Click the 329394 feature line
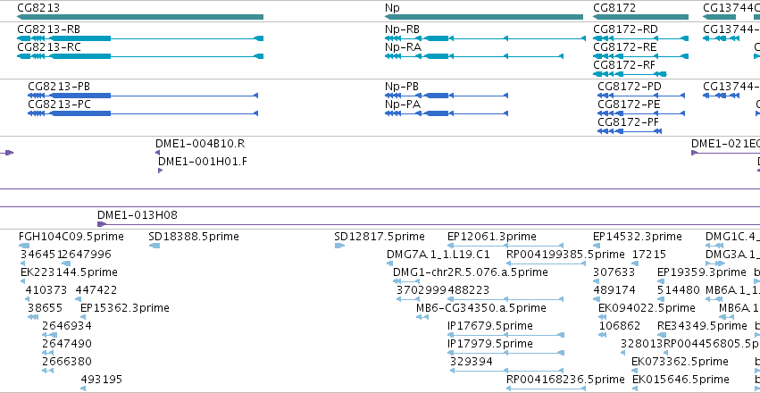Image resolution: width=760 pixels, height=393 pixels. [506, 371]
